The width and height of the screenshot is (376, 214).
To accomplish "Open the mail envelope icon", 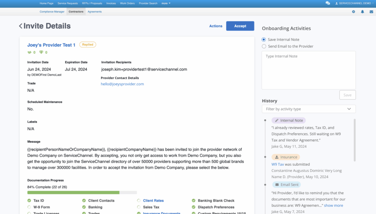I will point(371,12).
